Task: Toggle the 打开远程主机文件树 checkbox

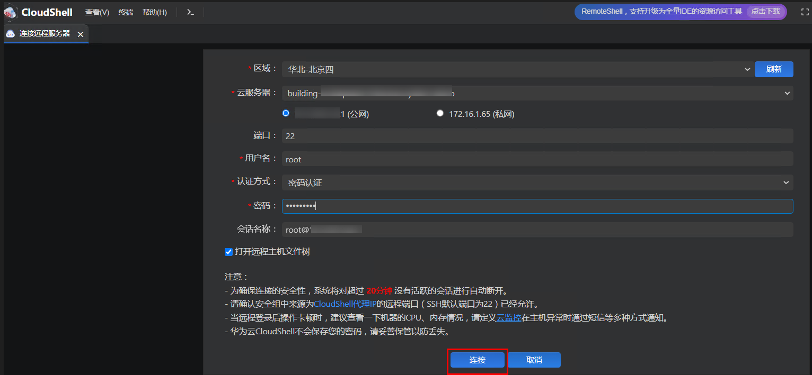Action: 229,252
